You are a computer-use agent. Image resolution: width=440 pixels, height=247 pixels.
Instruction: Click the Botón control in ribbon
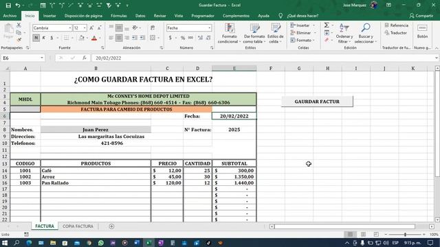tap(422, 32)
